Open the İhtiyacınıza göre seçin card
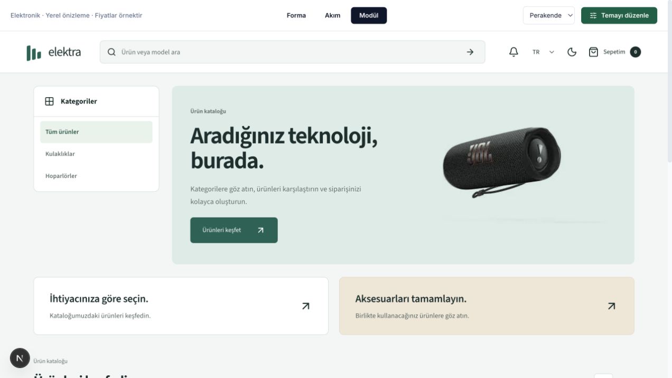Screen dimensions: 672x378 181,306
